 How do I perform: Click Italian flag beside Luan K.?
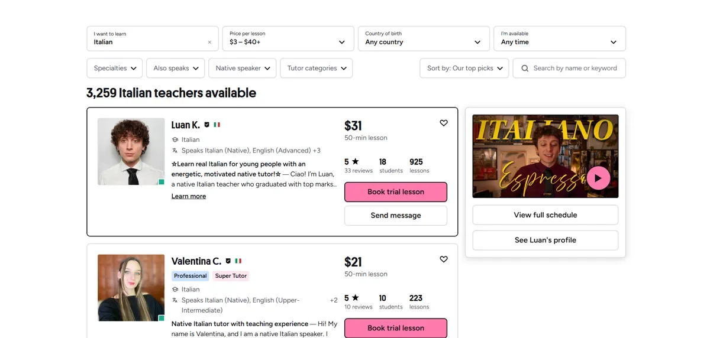pyautogui.click(x=217, y=125)
